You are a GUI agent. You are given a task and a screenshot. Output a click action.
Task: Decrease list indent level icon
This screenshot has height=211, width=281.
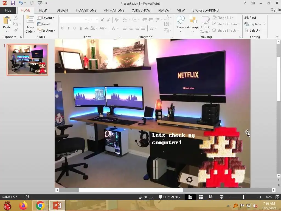point(144,20)
